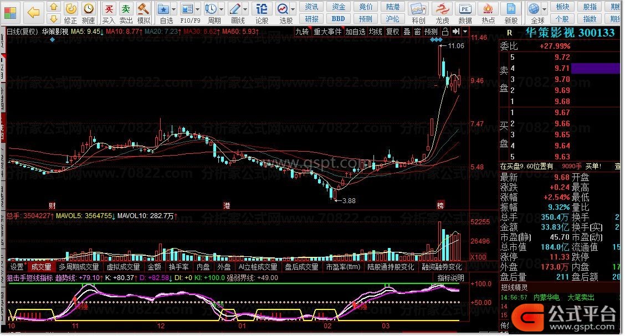
Task: Expand the 选股 dropdown arrow
Action: (293, 9)
